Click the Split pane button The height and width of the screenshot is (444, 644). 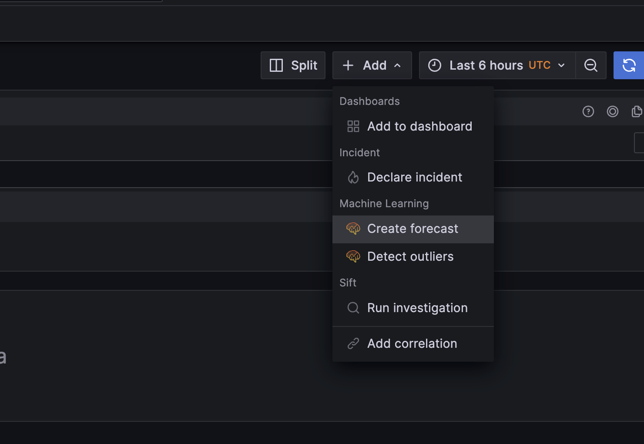coord(293,65)
